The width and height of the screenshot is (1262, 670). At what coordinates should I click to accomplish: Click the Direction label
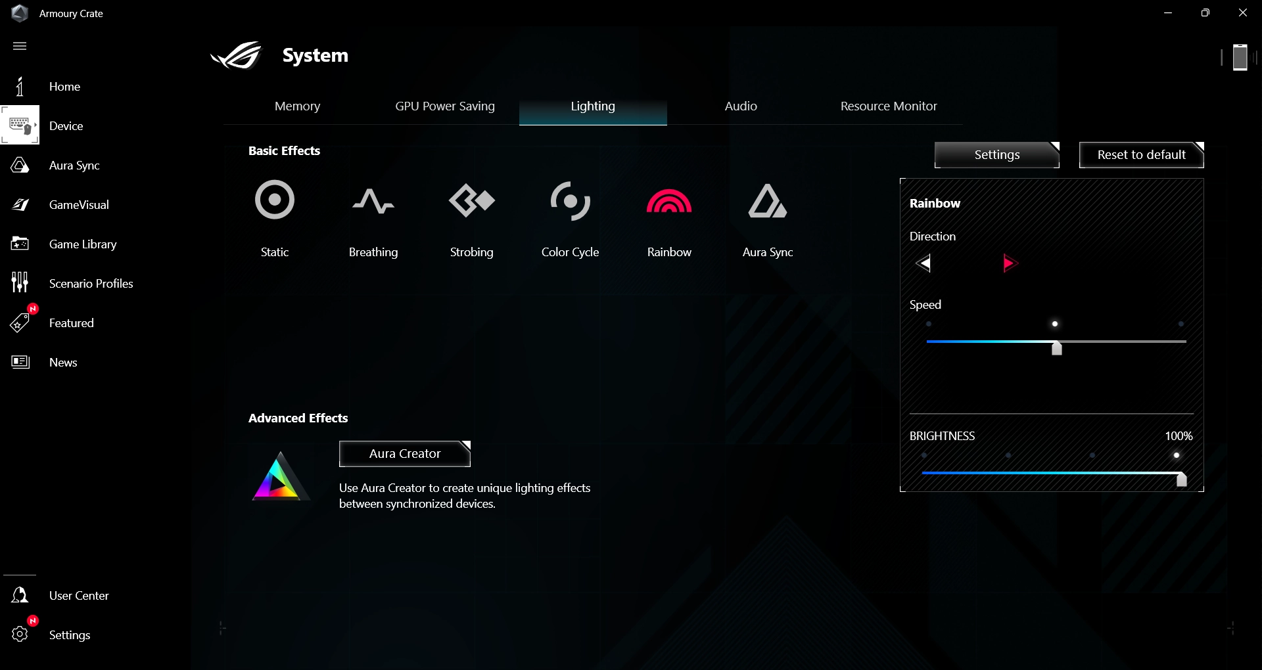(x=933, y=236)
